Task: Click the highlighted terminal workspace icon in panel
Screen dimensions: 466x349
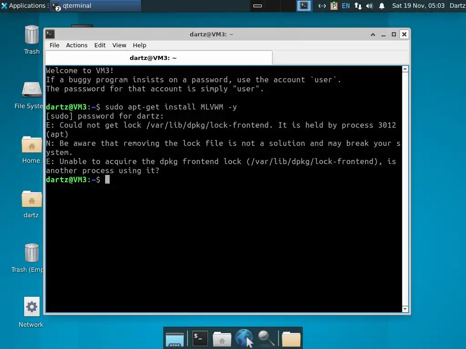Action: pos(304,5)
